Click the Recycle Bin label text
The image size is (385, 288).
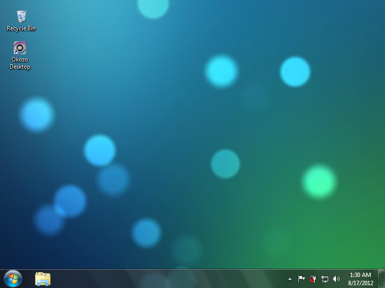point(21,28)
